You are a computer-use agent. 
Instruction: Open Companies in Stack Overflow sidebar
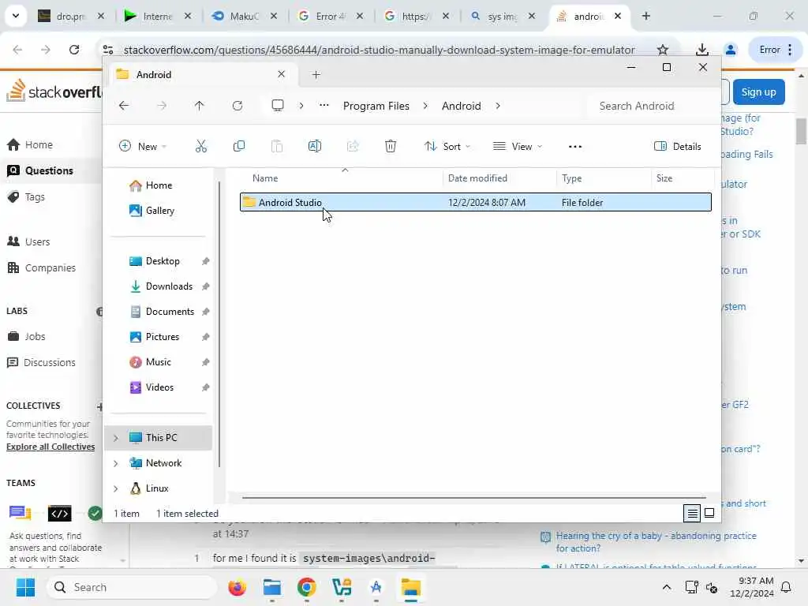tap(50, 268)
